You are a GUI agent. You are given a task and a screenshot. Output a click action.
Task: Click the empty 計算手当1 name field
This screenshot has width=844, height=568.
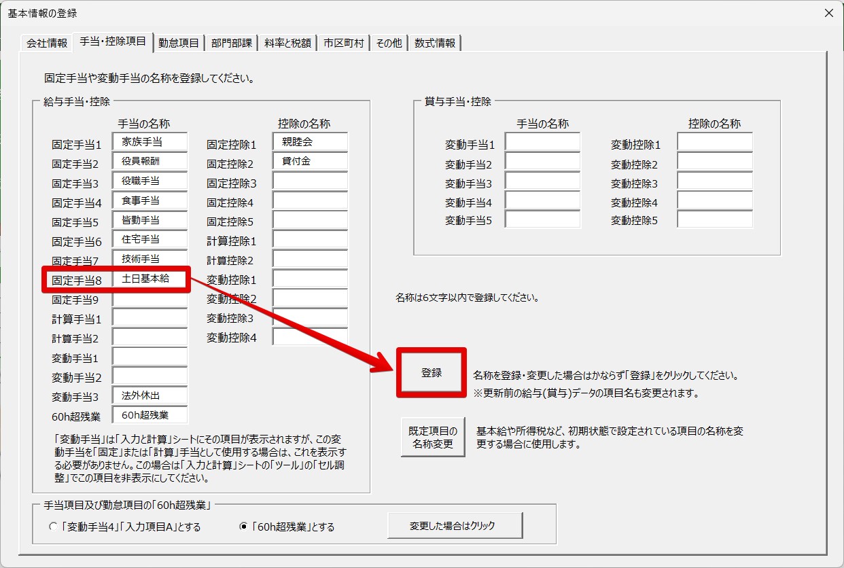point(150,318)
